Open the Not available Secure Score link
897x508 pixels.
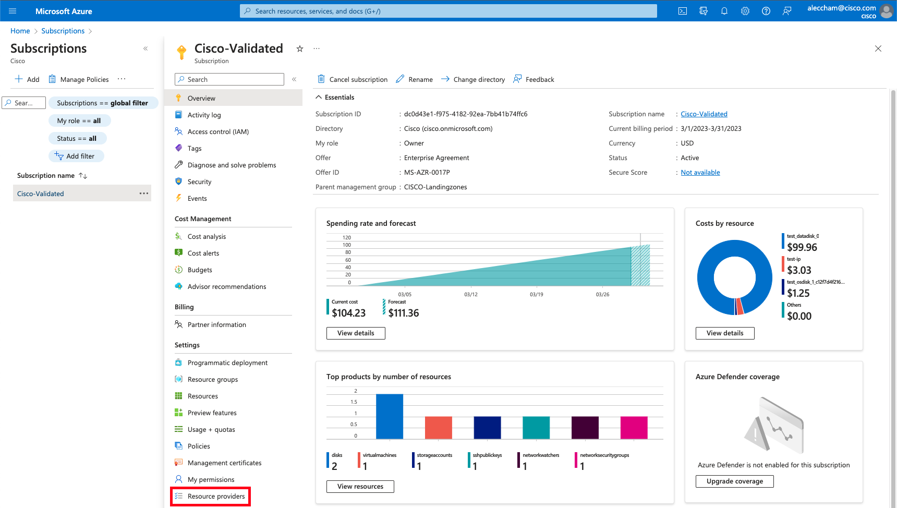click(700, 172)
